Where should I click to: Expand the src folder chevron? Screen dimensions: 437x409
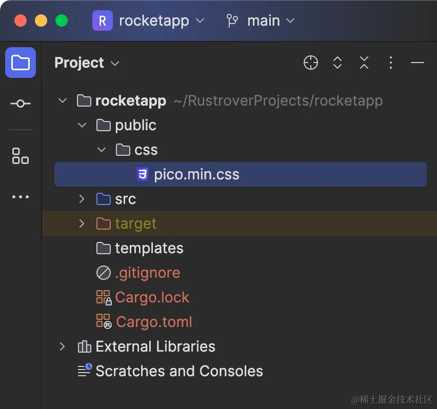[x=82, y=199]
